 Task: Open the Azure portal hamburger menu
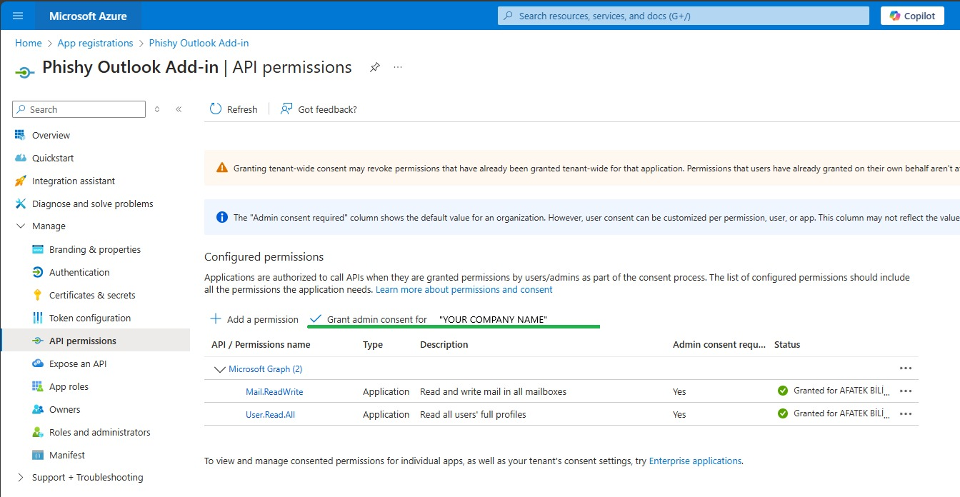(x=18, y=16)
